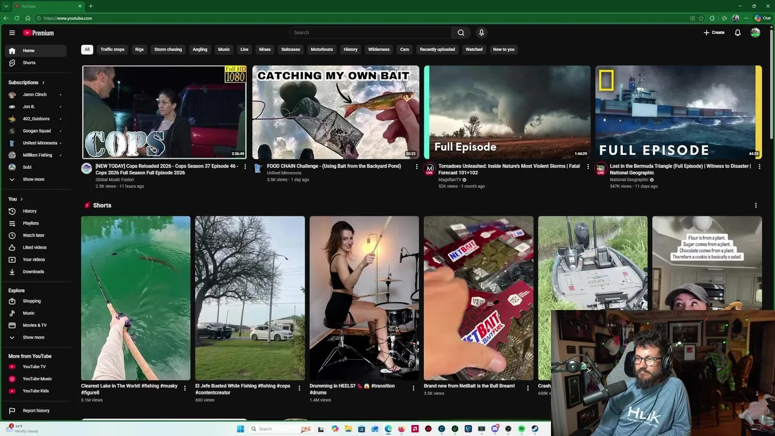Go to Shorts in sidebar
Image resolution: width=775 pixels, height=436 pixels.
36,63
